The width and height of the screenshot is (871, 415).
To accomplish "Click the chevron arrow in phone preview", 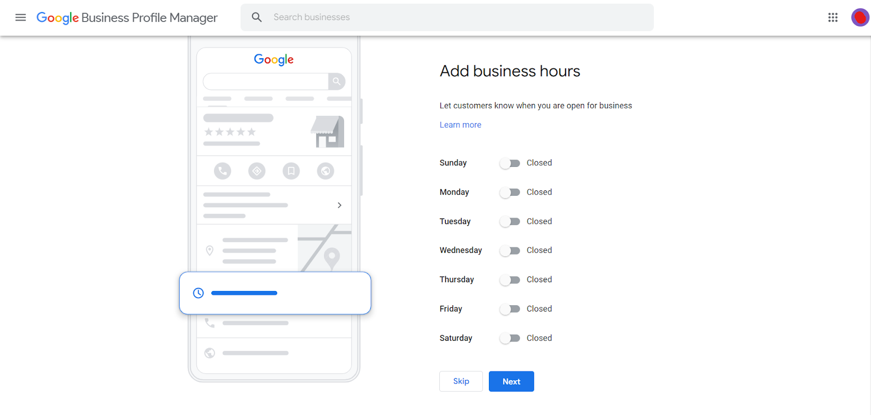I will 340,205.
